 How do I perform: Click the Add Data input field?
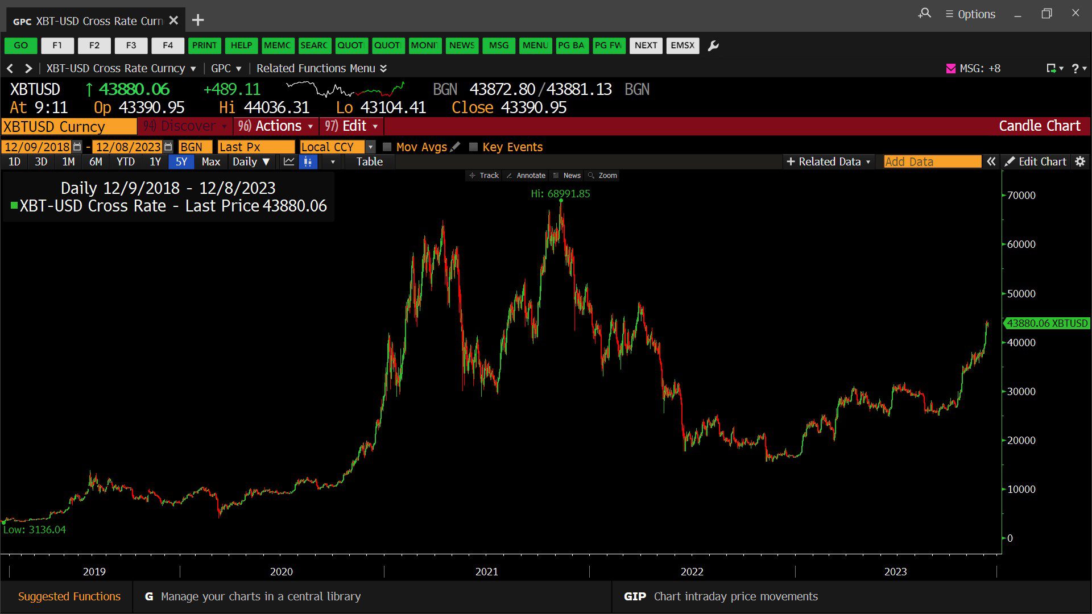click(933, 161)
